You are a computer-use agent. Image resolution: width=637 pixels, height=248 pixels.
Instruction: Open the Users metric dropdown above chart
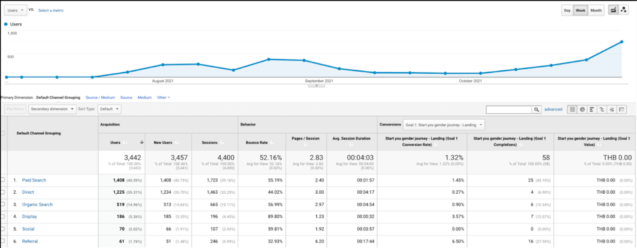[16, 11]
